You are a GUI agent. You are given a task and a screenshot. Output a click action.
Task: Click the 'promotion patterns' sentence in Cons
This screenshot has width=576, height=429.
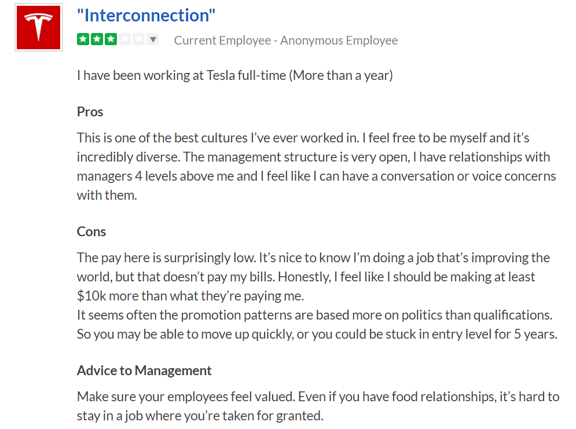pos(315,315)
